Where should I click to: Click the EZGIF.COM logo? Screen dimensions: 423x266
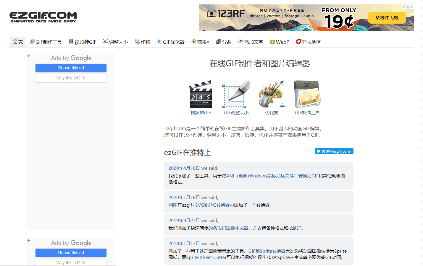(43, 17)
